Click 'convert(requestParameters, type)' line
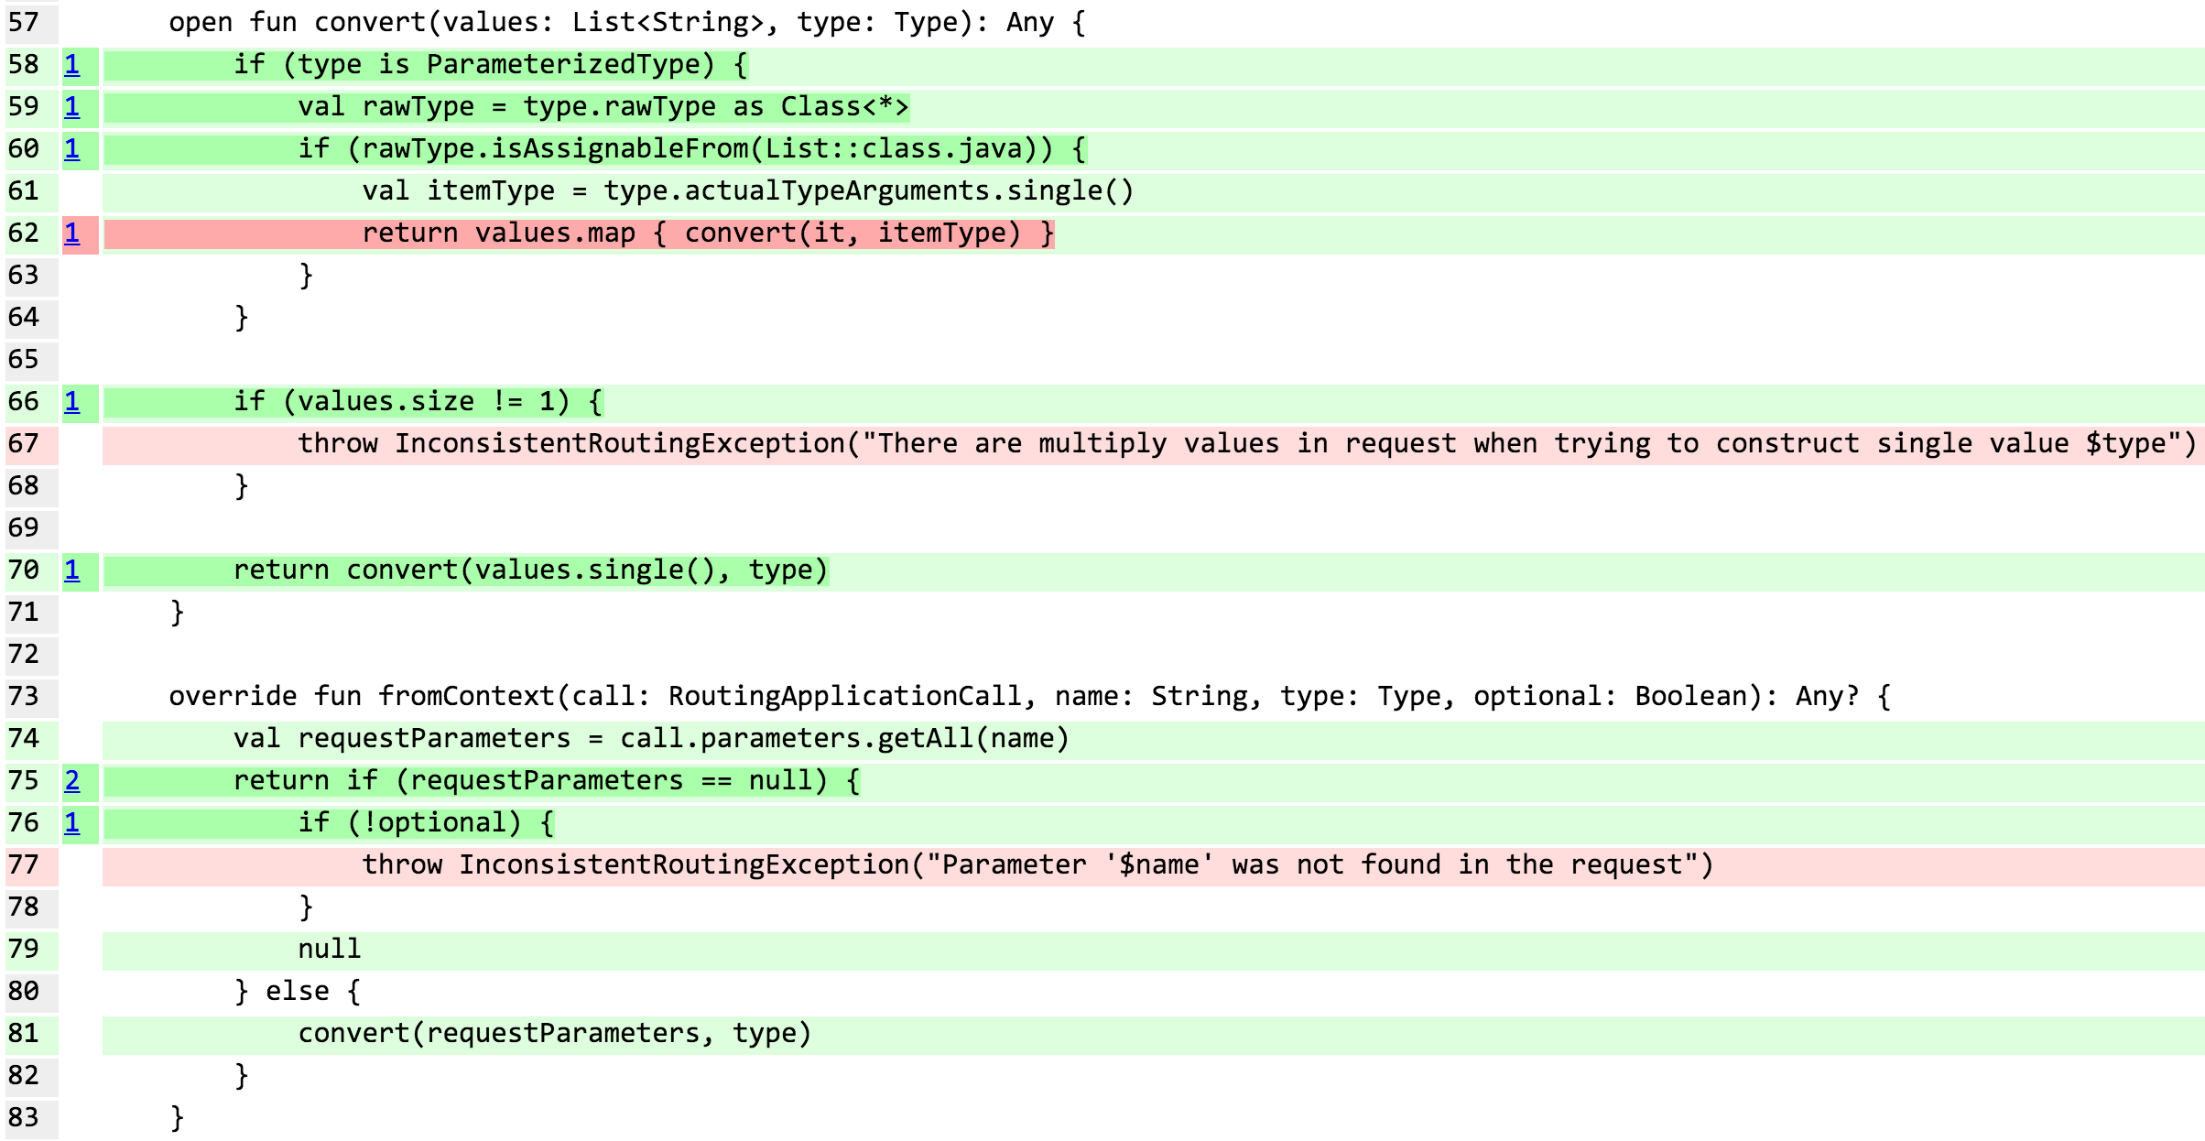The image size is (2205, 1141). point(555,1034)
